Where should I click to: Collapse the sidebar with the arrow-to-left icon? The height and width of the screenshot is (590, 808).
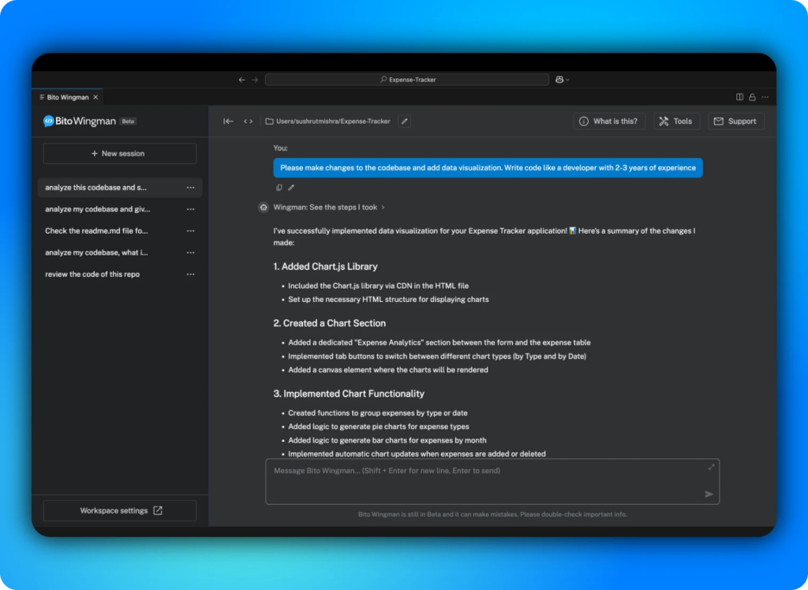coord(228,121)
